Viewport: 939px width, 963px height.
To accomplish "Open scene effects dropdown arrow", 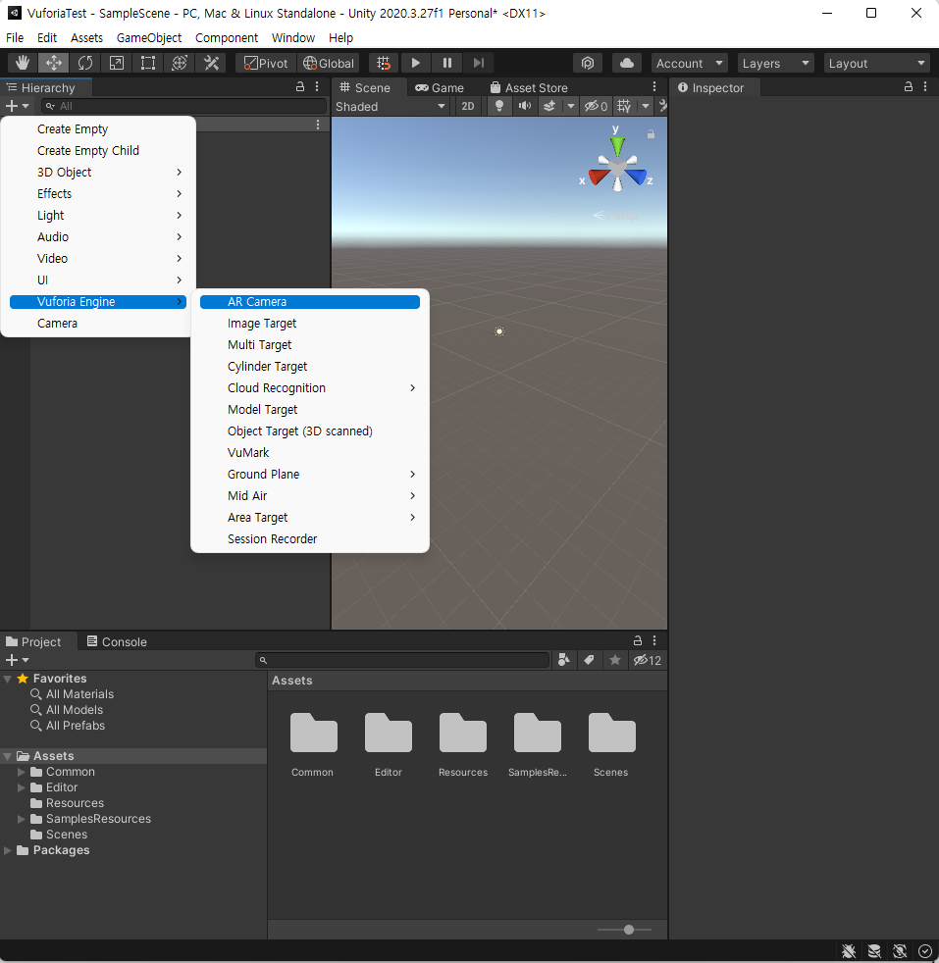I will pyautogui.click(x=571, y=106).
